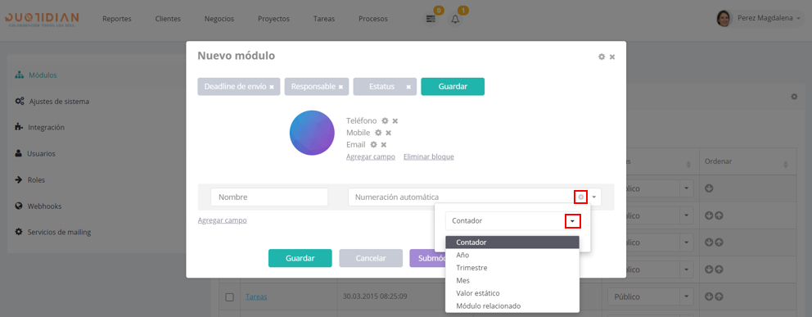This screenshot has height=317, width=812.
Task: Click gear icon in Numeración automática field
Action: [581, 197]
